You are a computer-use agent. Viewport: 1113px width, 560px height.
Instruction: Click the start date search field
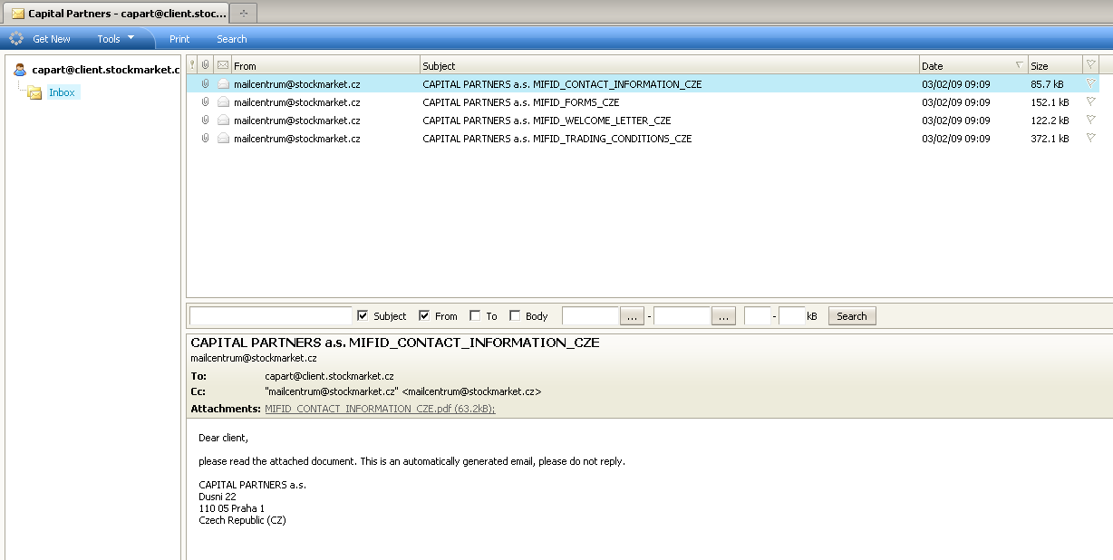point(590,315)
